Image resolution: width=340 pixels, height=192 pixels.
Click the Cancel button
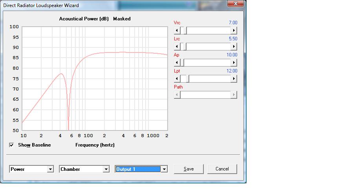(222, 169)
